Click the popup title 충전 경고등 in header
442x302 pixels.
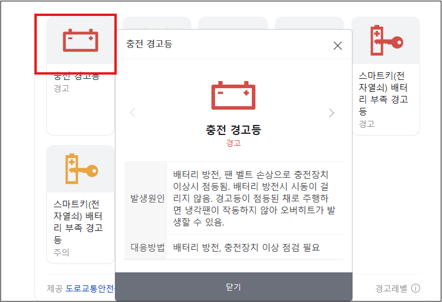click(x=149, y=44)
